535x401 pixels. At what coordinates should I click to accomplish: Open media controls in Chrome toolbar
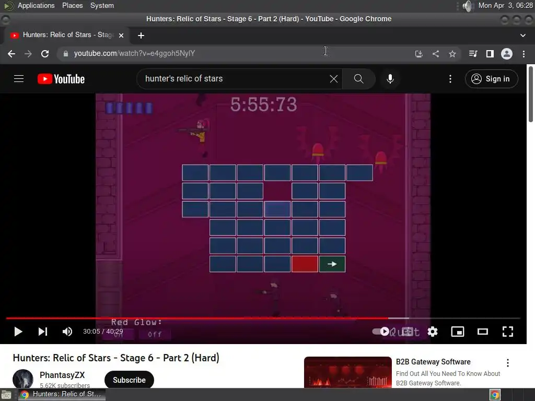(473, 54)
